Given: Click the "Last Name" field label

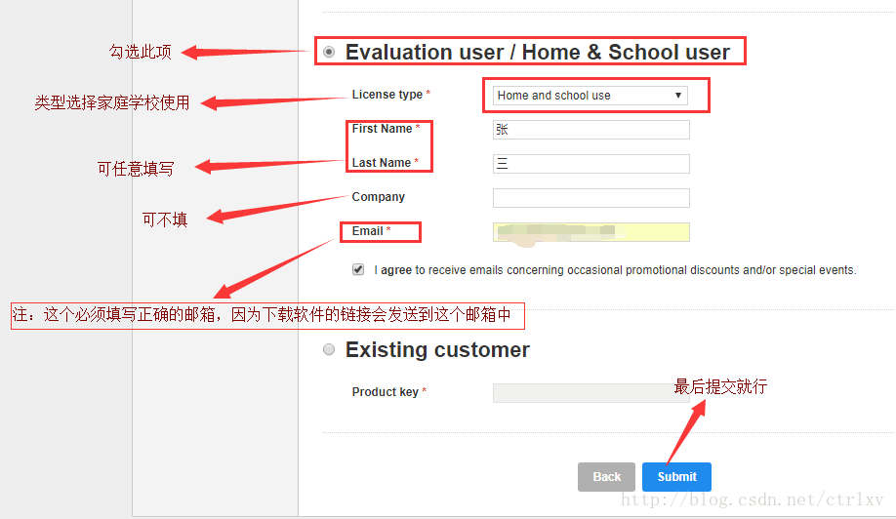Looking at the screenshot, I should click(382, 163).
